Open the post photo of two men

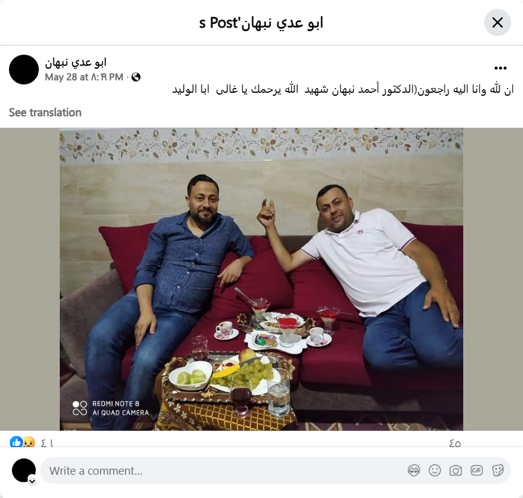(261, 280)
